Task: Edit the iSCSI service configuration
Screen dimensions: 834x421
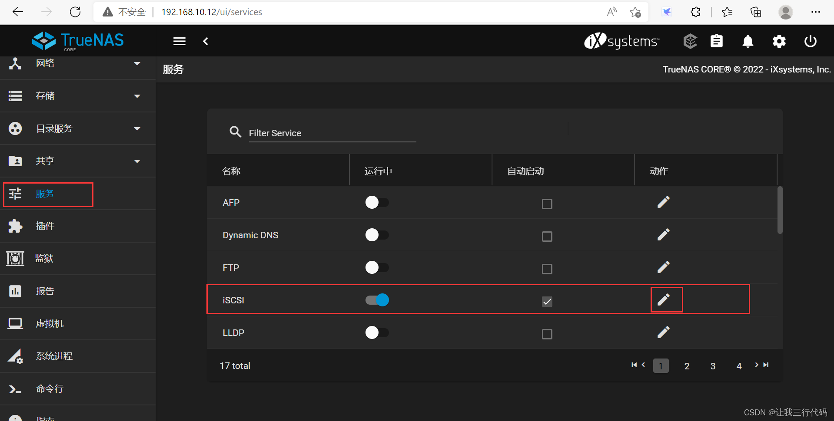Action: coord(663,300)
